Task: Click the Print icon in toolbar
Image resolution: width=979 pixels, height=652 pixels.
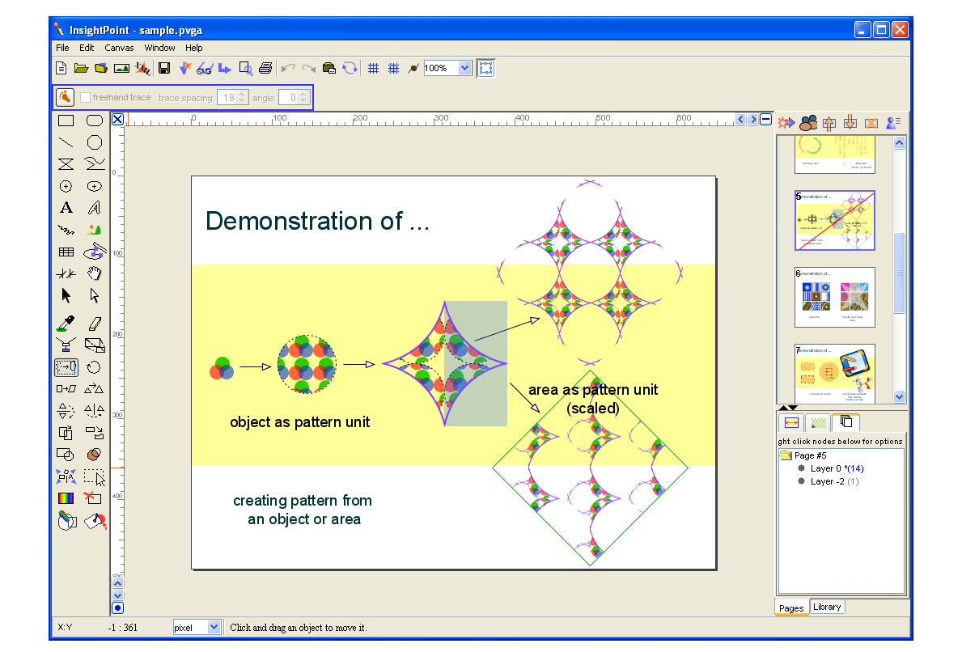Action: point(266,69)
